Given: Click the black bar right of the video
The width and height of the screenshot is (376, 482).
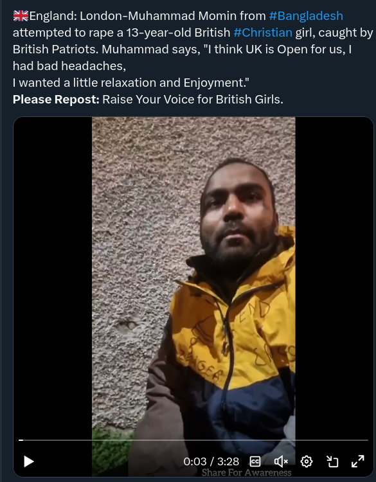Looking at the screenshot, I should click(334, 276).
